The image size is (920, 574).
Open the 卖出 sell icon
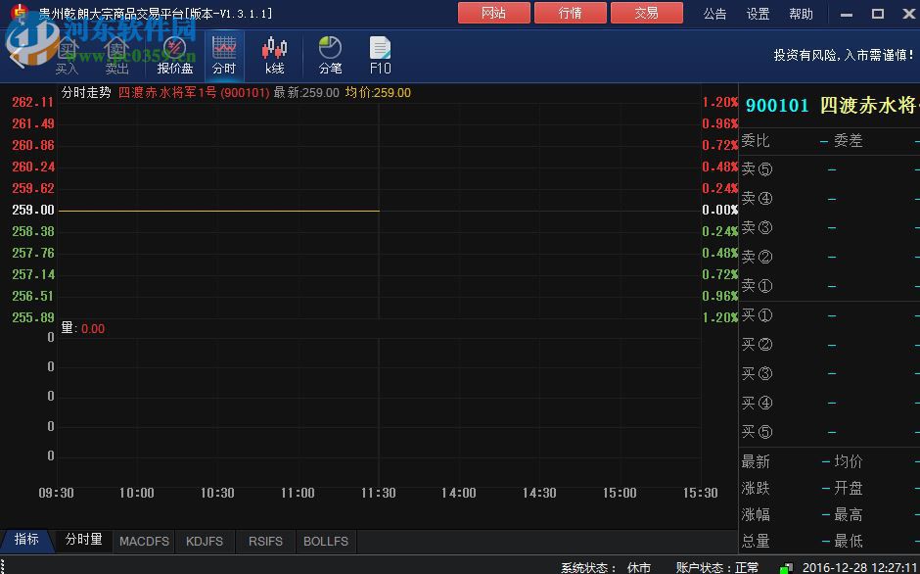tap(116, 57)
